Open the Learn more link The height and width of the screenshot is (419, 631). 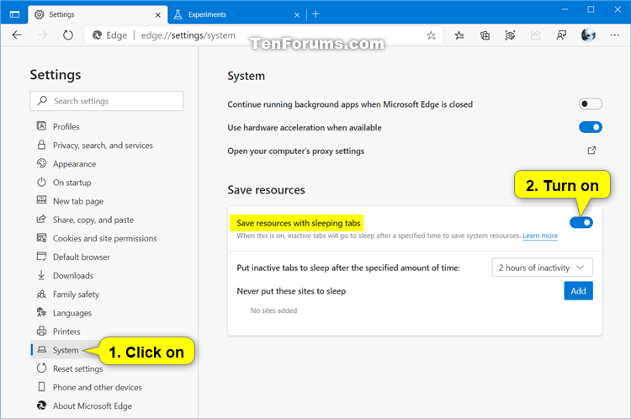point(540,236)
